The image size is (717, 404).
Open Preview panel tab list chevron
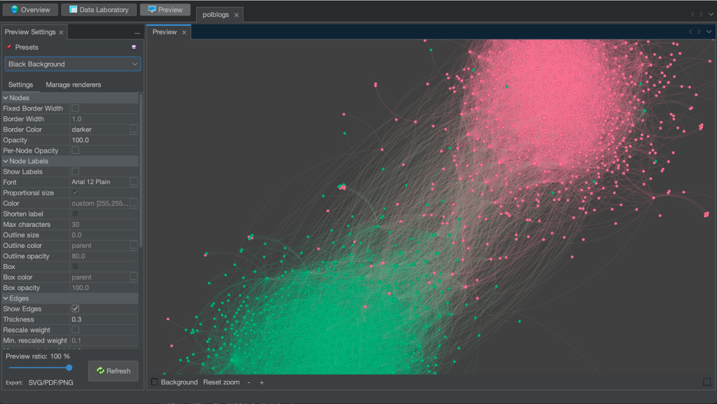[709, 32]
